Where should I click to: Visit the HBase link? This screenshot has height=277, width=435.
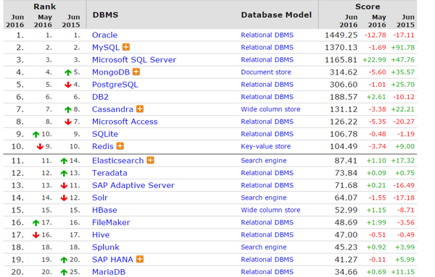click(x=104, y=210)
